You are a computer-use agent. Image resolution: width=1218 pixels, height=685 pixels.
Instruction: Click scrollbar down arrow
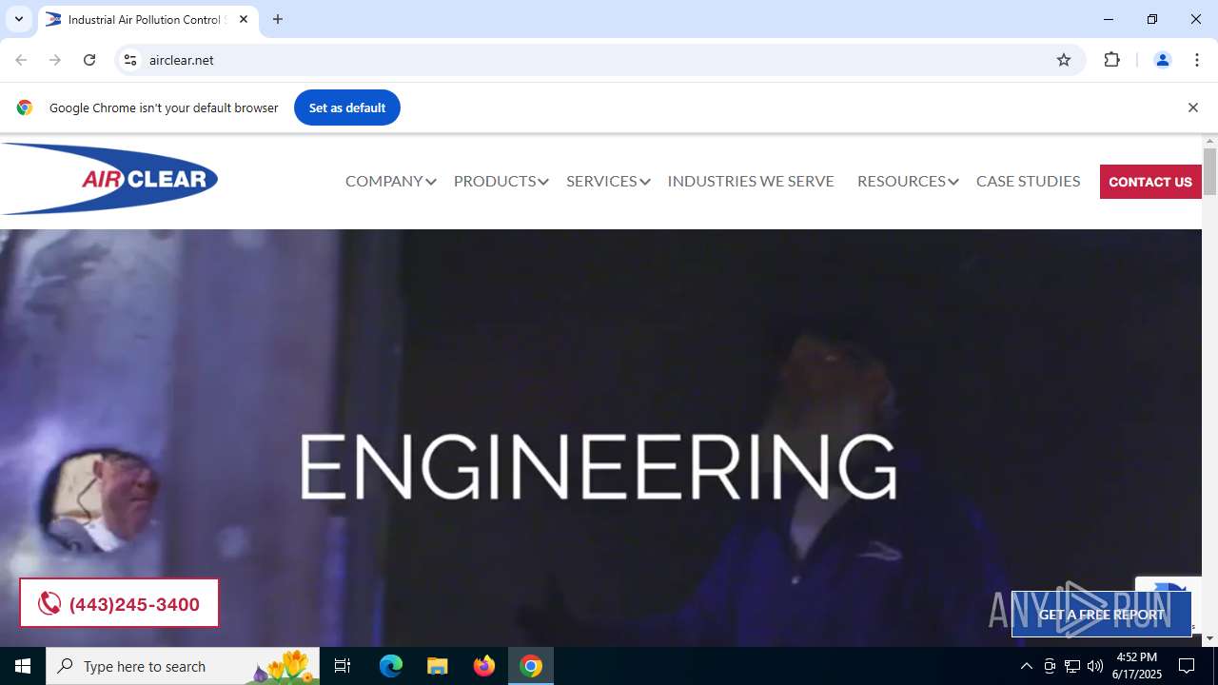tap(1209, 638)
